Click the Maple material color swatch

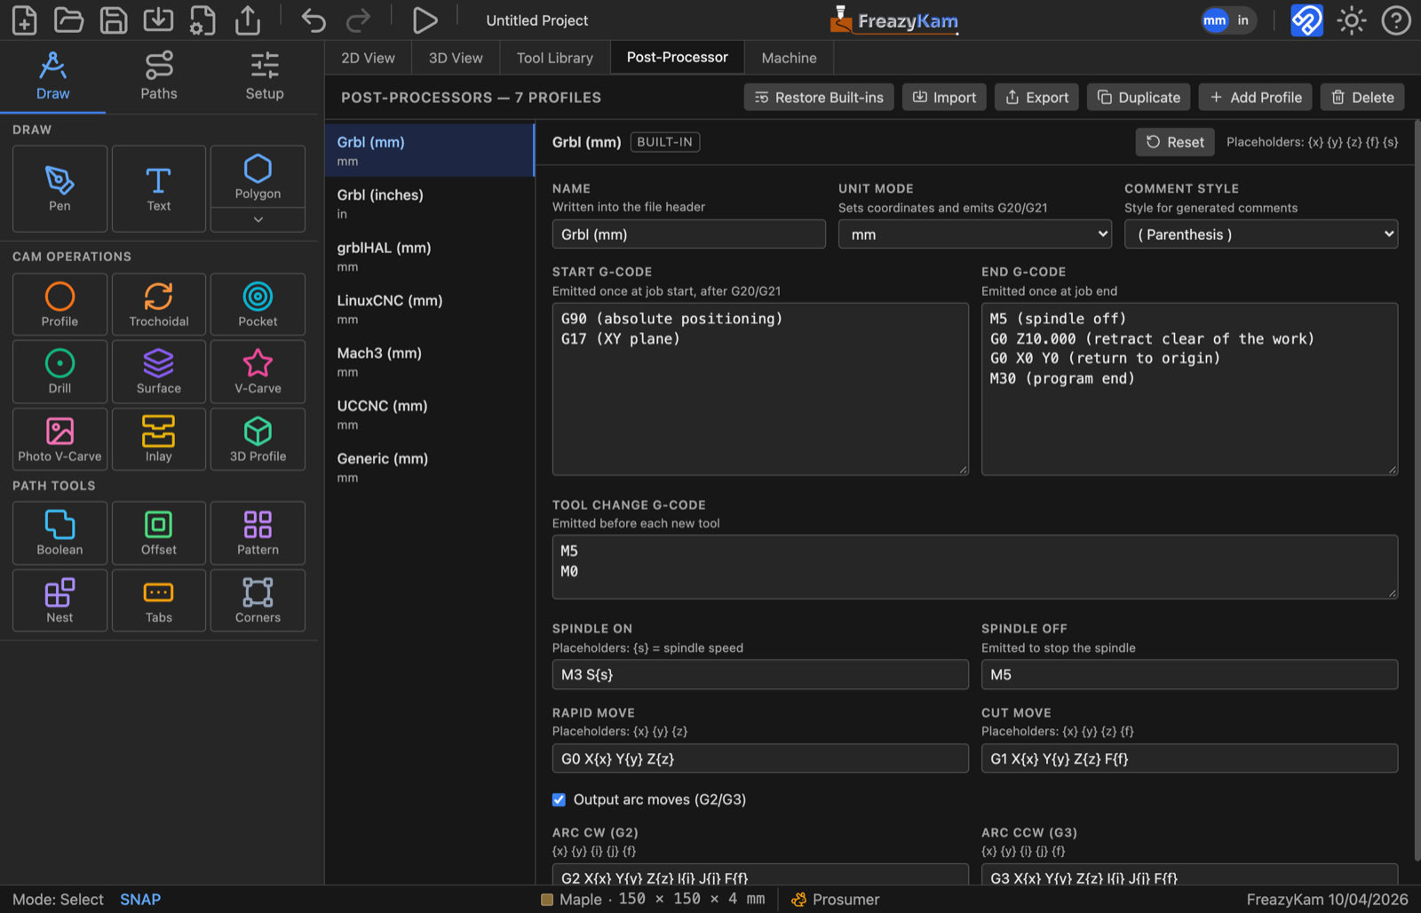[x=547, y=900]
